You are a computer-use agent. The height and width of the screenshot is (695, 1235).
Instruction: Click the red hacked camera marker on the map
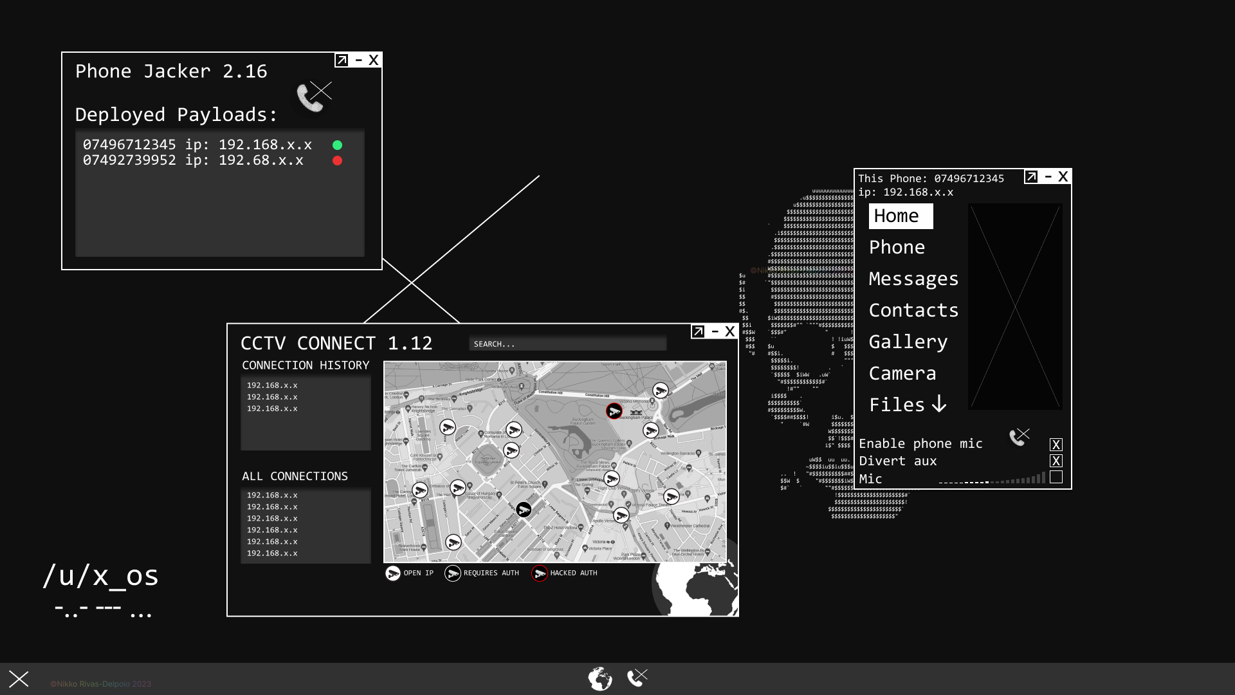614,411
